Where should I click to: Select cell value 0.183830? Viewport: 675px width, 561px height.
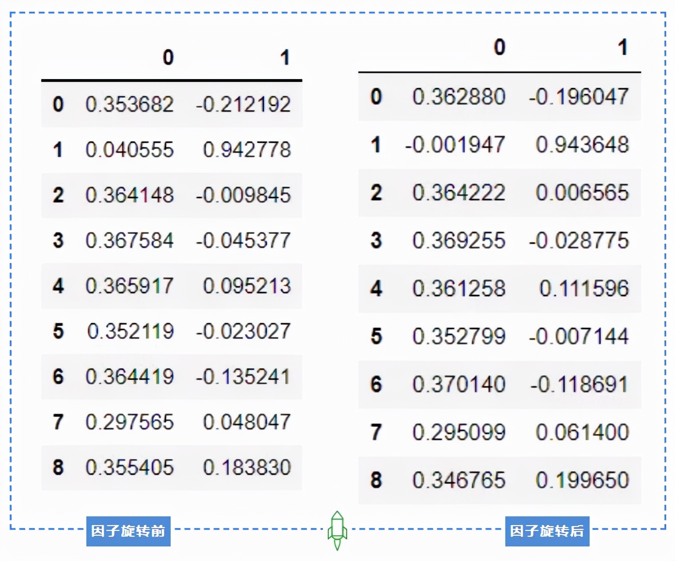tap(247, 467)
